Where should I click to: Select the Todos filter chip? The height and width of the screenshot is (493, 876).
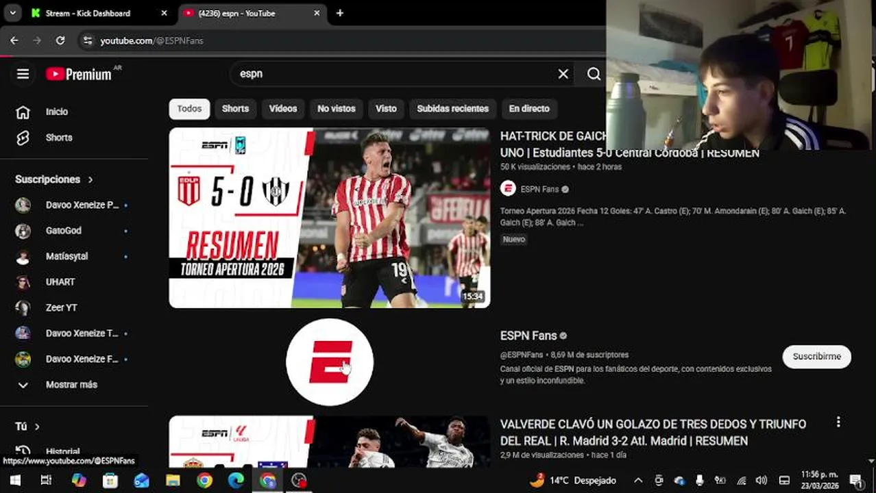(x=189, y=109)
